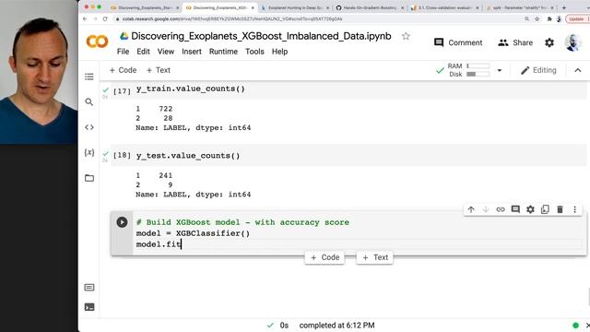
Task: Open the Tools menu
Action: tap(254, 52)
